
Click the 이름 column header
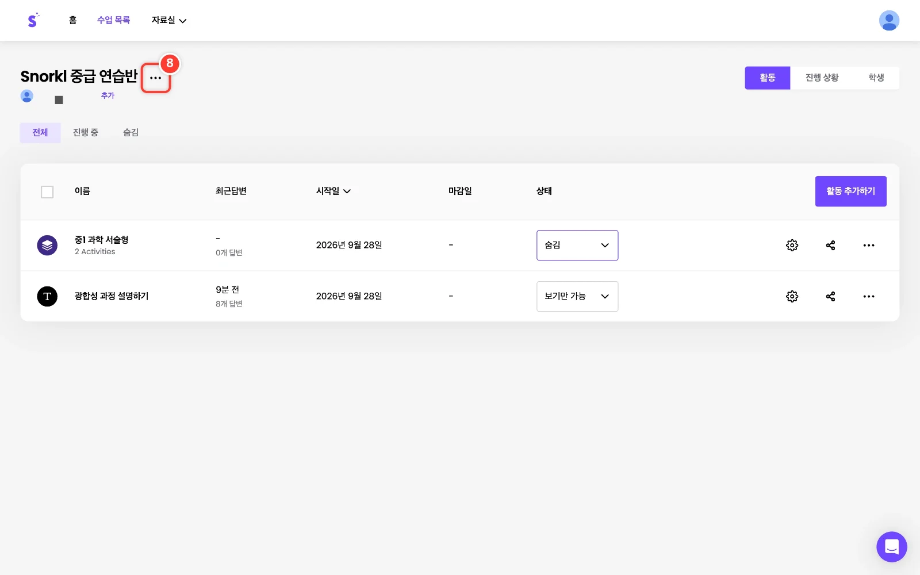82,191
